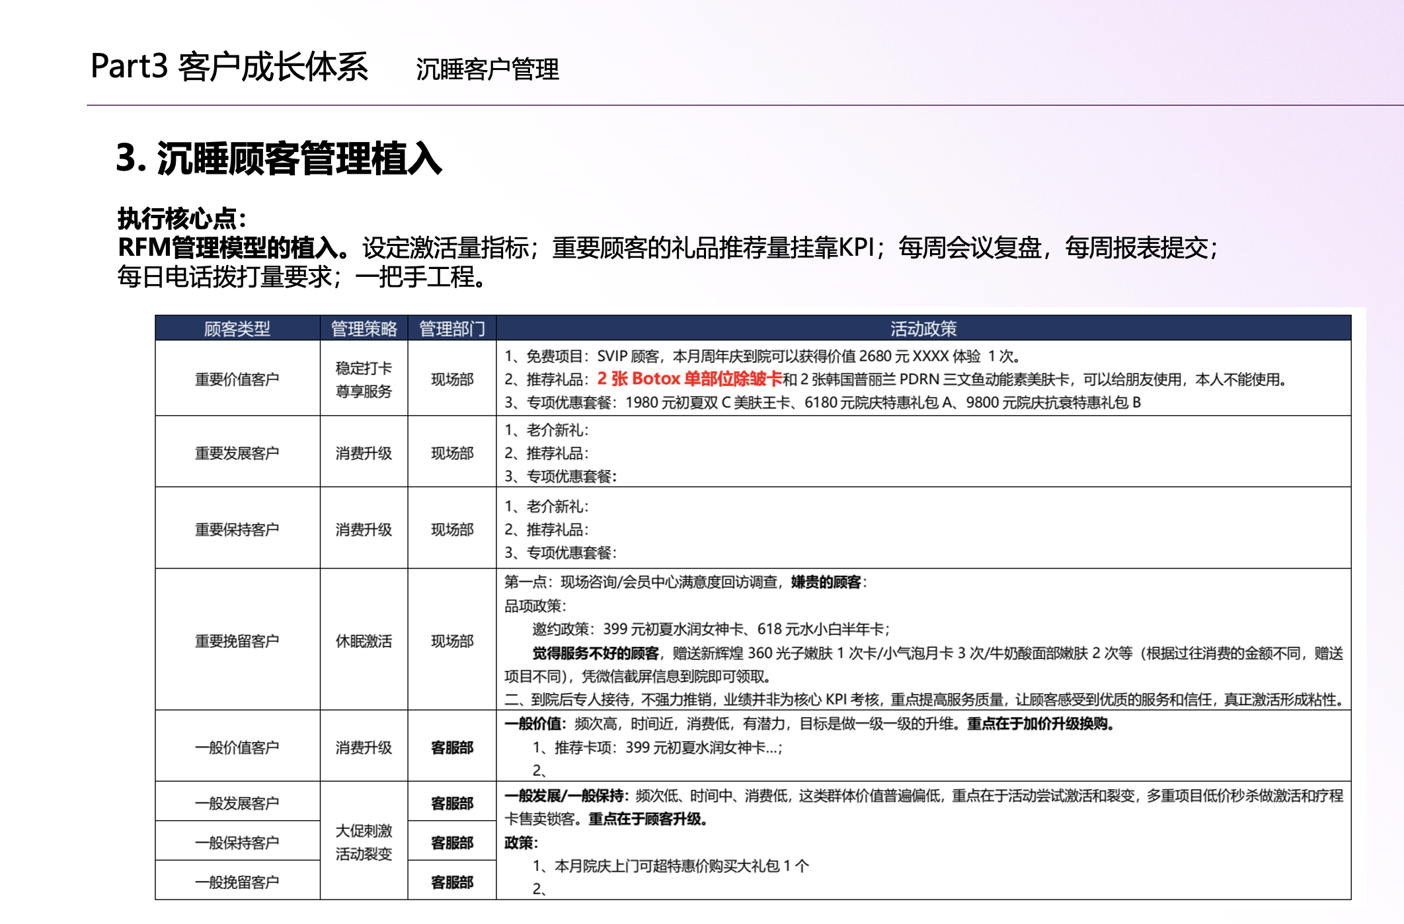Image resolution: width=1404 pixels, height=924 pixels.
Task: Click the '一般价值客户' row label
Action: tap(237, 748)
